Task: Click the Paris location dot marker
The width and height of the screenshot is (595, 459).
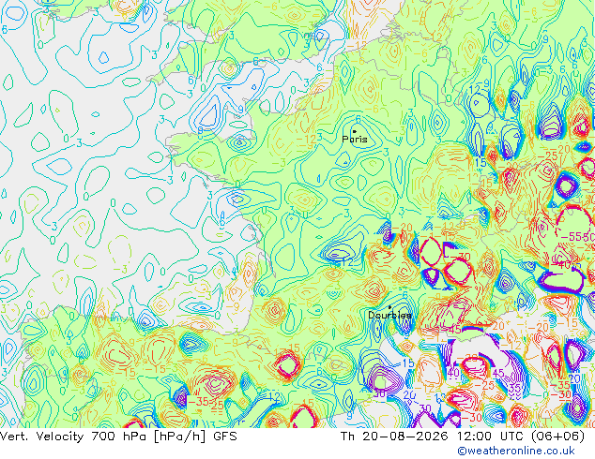Action: 355,131
